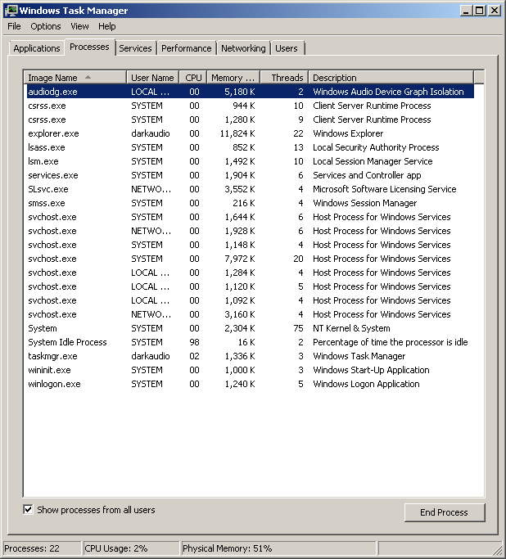Select the lsm.exe process
The height and width of the screenshot is (559, 506).
(x=251, y=161)
